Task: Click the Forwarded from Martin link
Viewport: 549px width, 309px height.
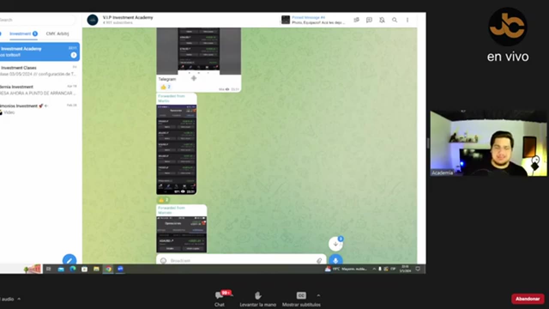Action: (x=171, y=98)
